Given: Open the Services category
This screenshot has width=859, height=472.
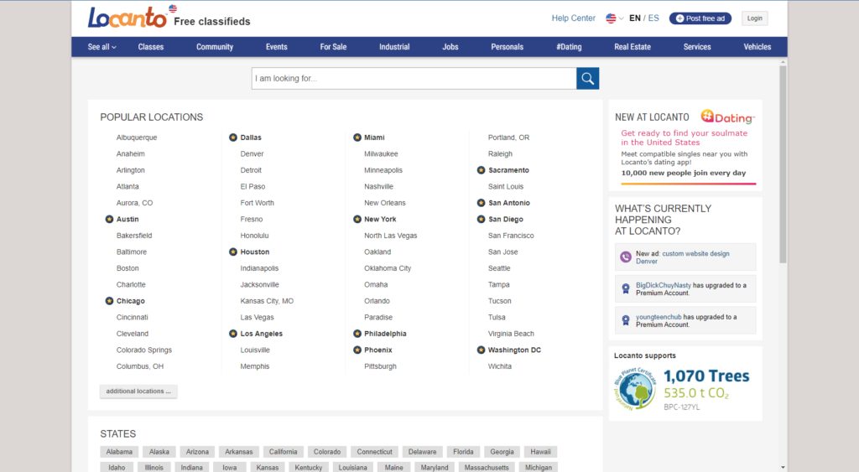Looking at the screenshot, I should pos(697,47).
